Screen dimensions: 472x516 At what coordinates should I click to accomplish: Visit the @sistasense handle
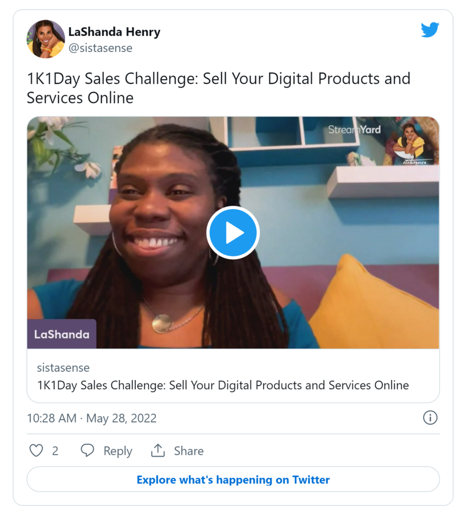point(100,48)
